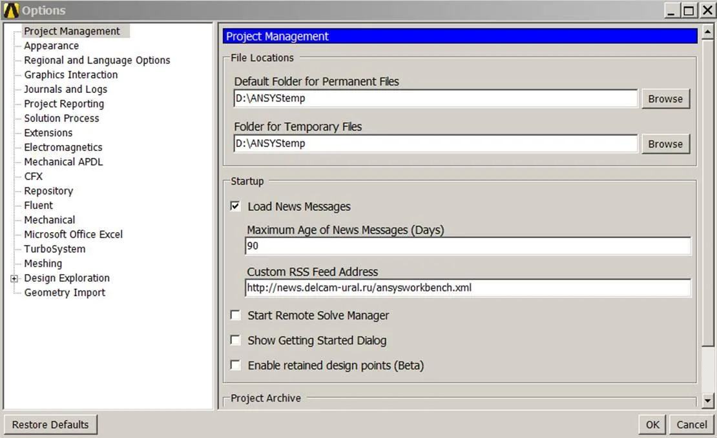Select Electromagnetics in the tree
The width and height of the screenshot is (717, 438).
pos(63,148)
